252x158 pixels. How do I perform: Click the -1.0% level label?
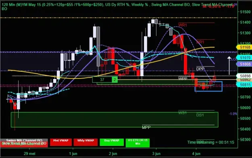[233, 114]
